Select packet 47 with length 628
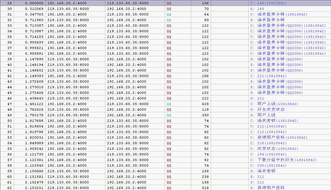Viewport: 331px width, 190px height. 205,104
